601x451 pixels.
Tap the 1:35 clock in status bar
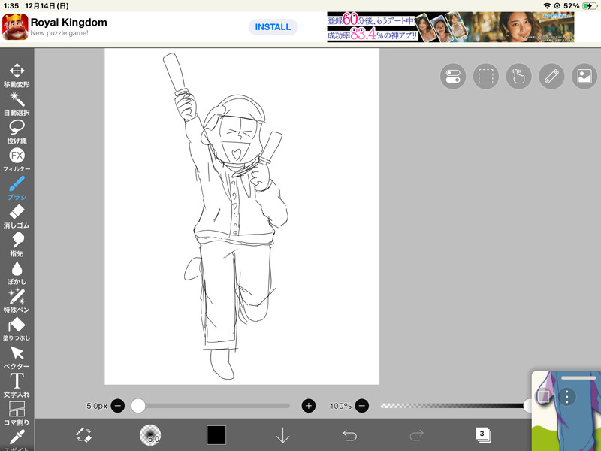pos(11,6)
